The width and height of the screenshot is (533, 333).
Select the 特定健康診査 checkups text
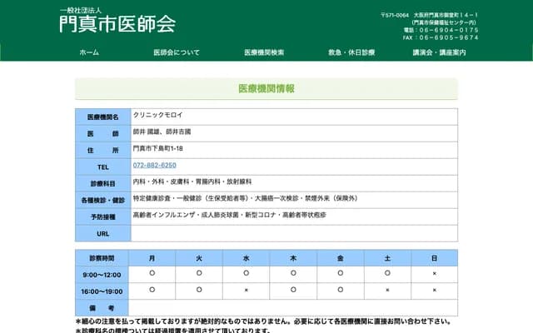[245, 198]
